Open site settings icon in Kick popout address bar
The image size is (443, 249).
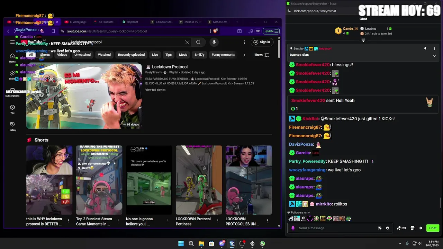pyautogui.click(x=289, y=11)
